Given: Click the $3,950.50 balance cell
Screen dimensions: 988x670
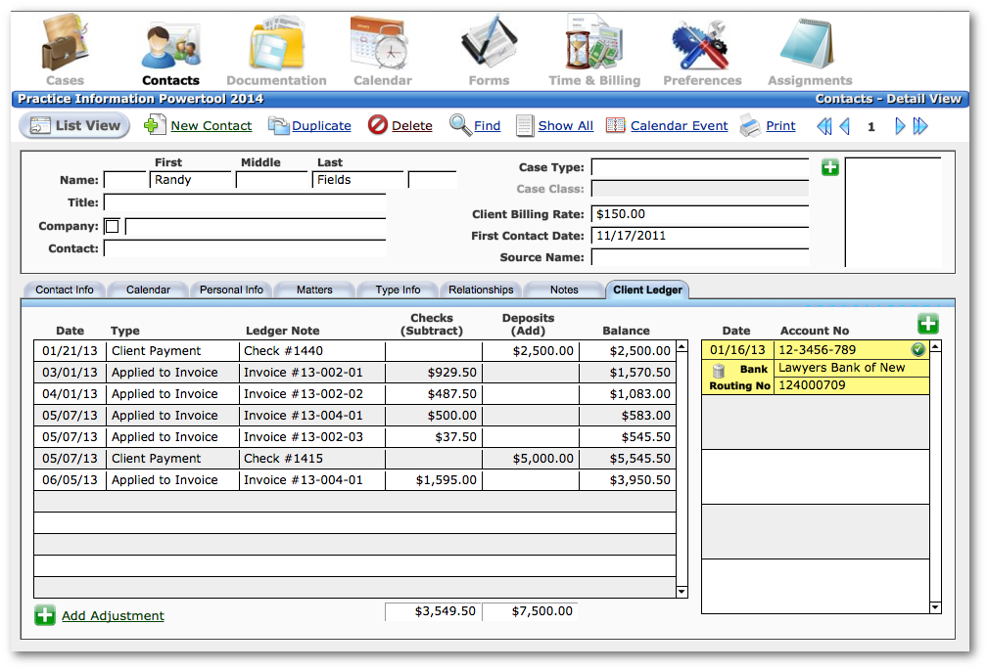Looking at the screenshot, I should pos(628,480).
